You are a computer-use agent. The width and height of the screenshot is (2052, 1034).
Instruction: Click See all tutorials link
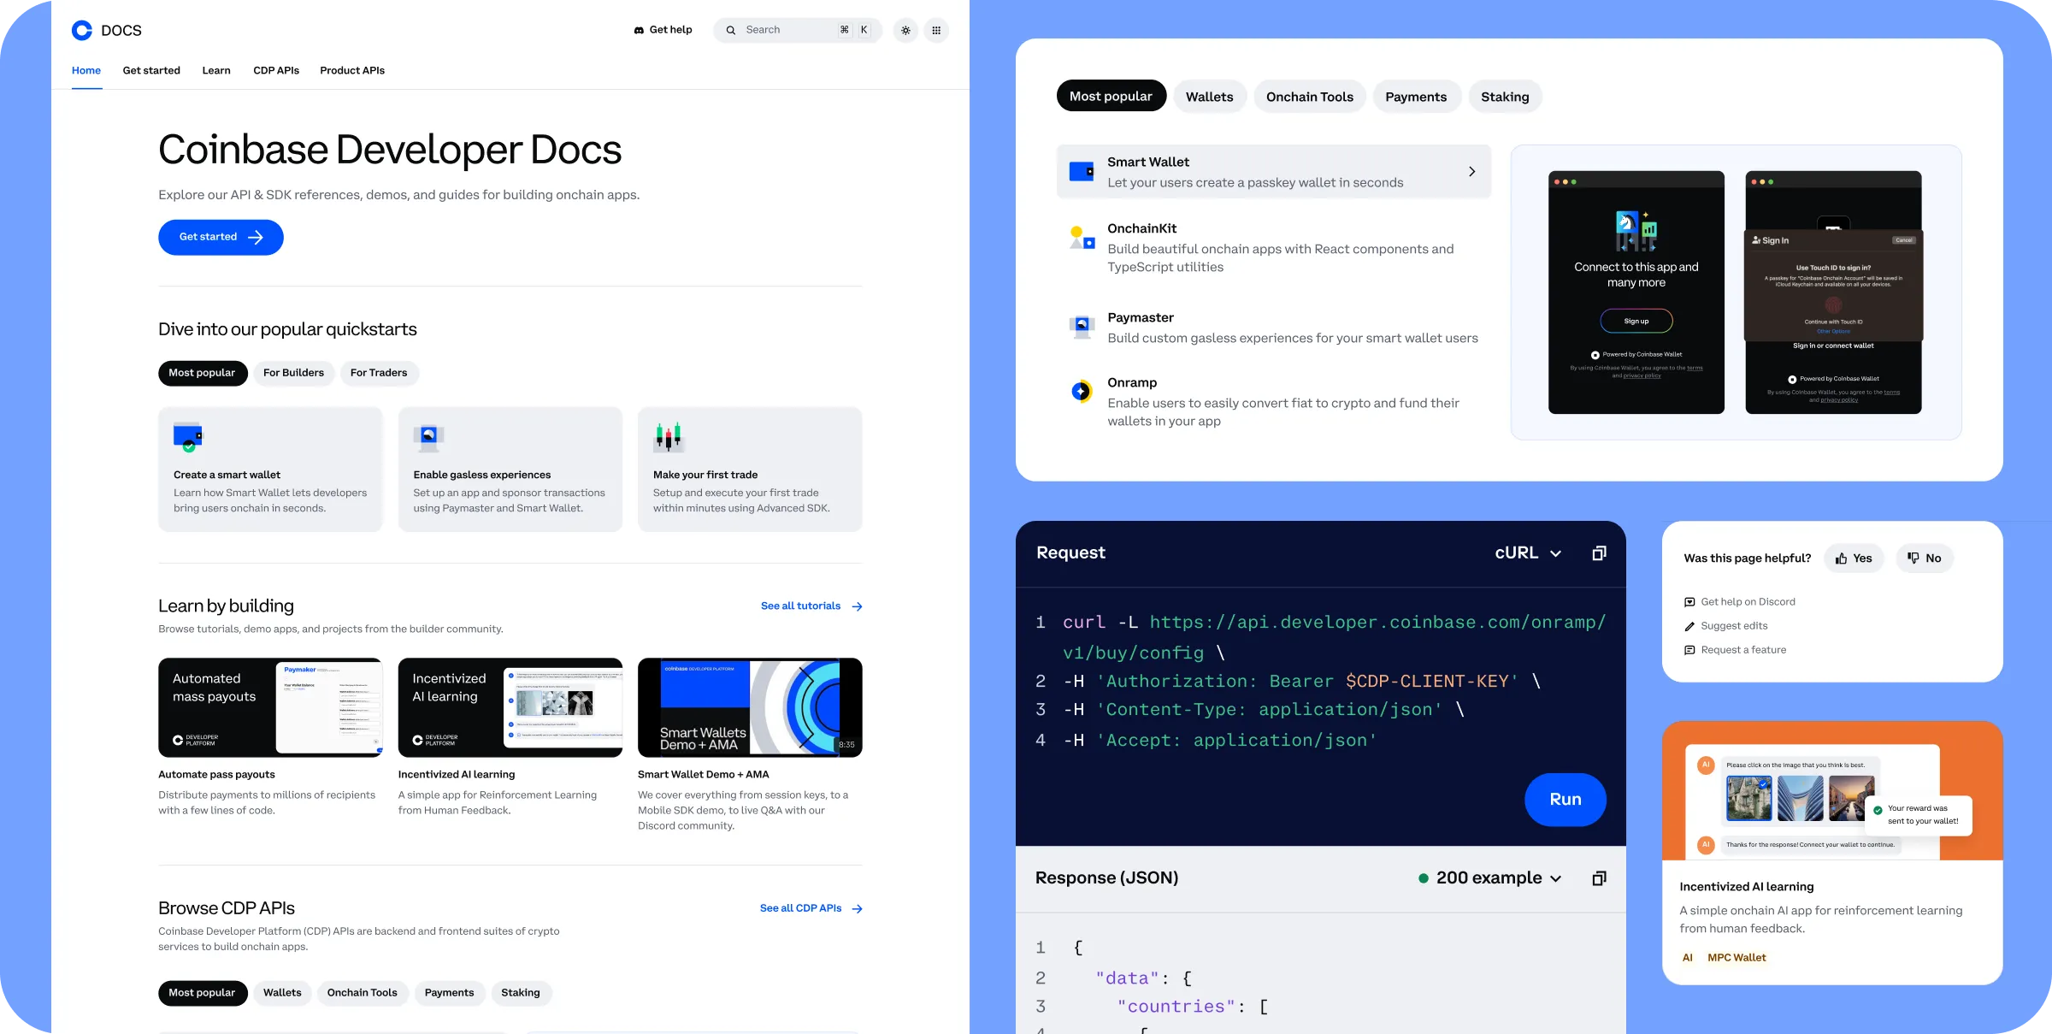[x=800, y=606]
